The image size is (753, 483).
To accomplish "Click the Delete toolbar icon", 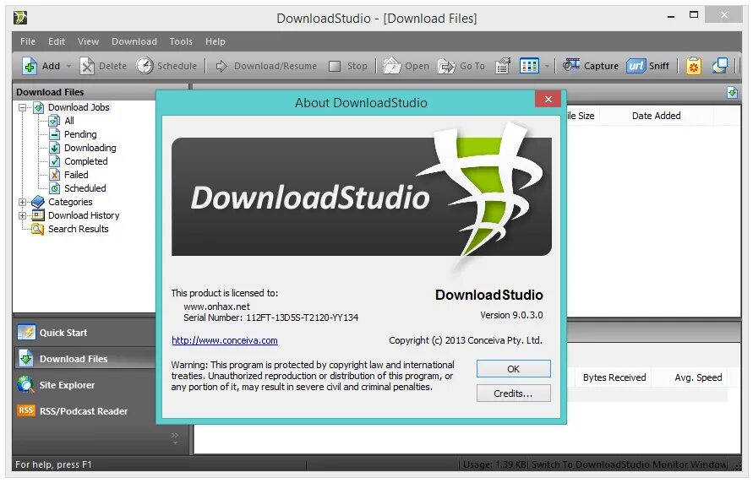I will pos(87,66).
